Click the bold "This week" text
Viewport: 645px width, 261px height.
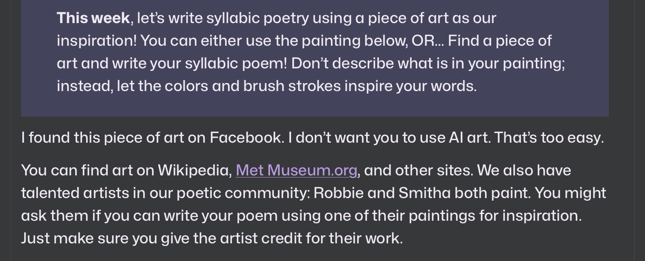coord(93,18)
